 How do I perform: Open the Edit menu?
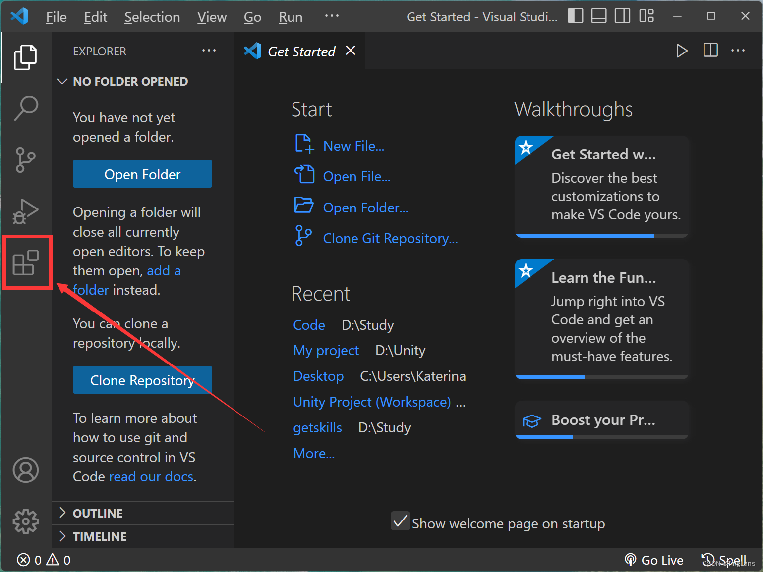point(95,17)
